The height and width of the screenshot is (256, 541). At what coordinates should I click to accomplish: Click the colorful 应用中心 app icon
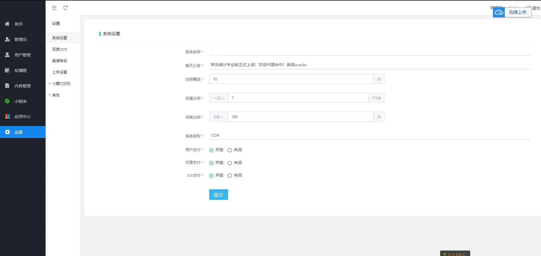click(7, 117)
